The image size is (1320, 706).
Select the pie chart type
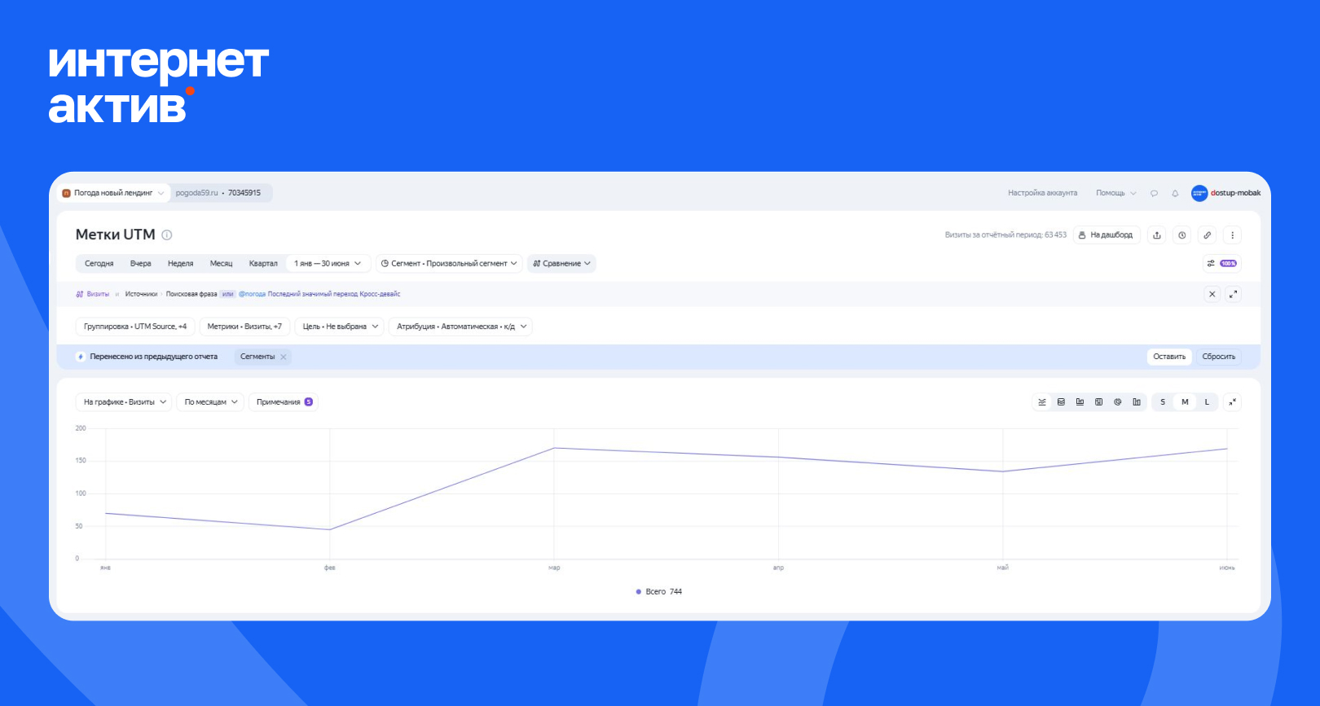coord(1117,402)
